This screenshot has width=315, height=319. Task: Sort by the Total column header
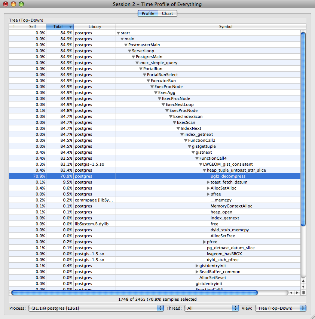(x=60, y=27)
